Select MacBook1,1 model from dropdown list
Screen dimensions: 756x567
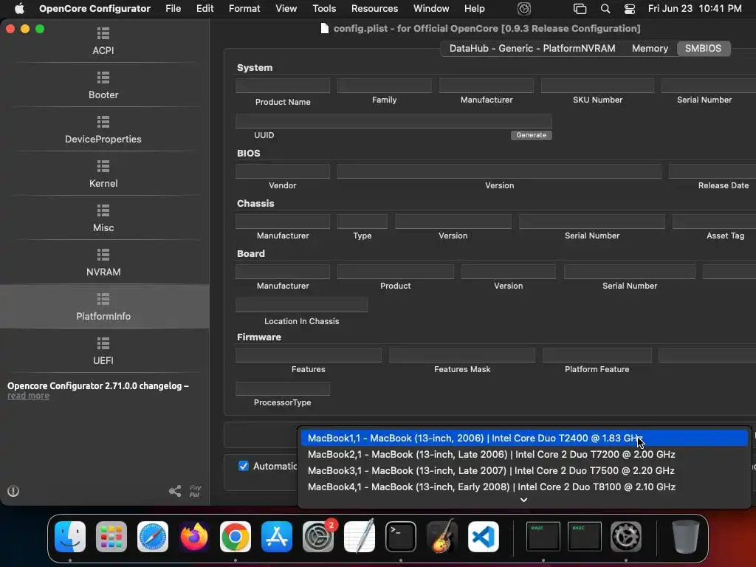coord(524,438)
